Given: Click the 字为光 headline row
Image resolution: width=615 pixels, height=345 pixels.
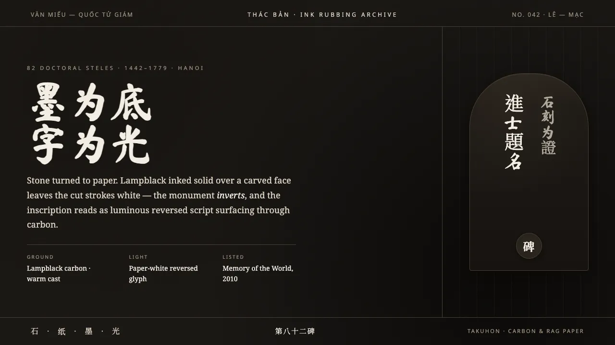Looking at the screenshot, I should pos(91,144).
